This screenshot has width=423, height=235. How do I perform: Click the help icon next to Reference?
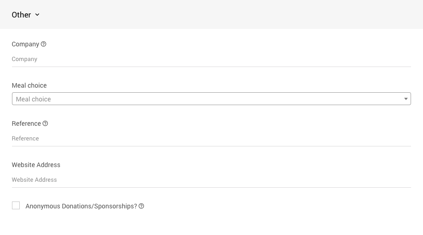tap(45, 123)
